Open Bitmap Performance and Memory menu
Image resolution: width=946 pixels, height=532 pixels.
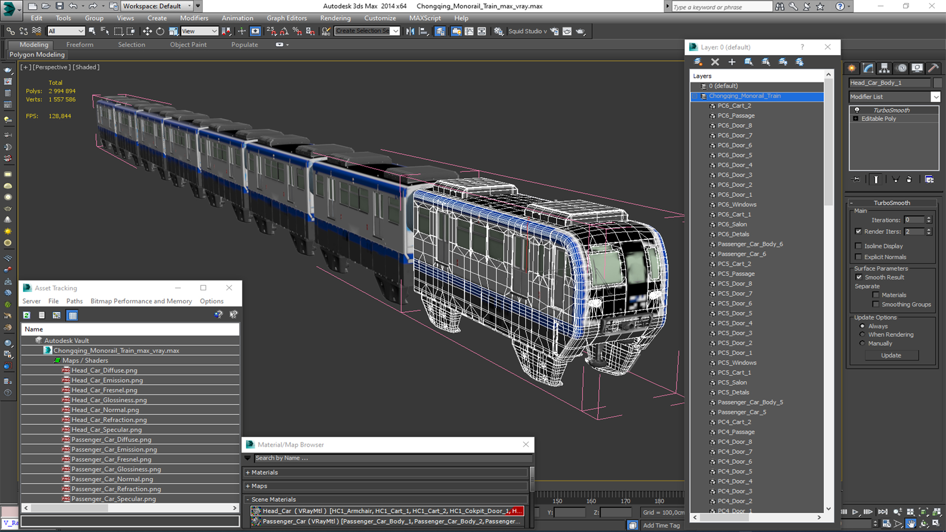click(141, 301)
